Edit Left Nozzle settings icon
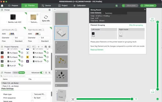The width and height of the screenshot is (162, 102). [x=16, y=30]
